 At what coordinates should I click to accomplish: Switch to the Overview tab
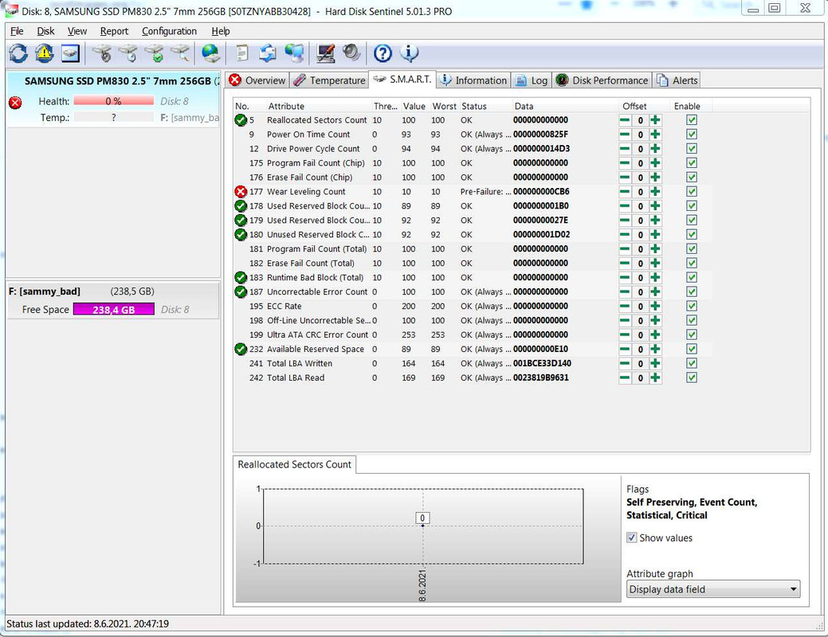click(257, 80)
